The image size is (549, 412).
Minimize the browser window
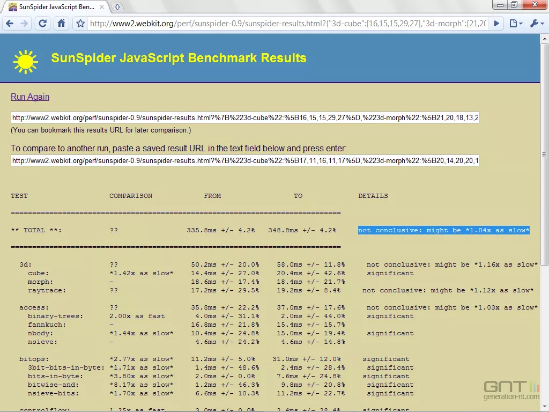coord(500,4)
